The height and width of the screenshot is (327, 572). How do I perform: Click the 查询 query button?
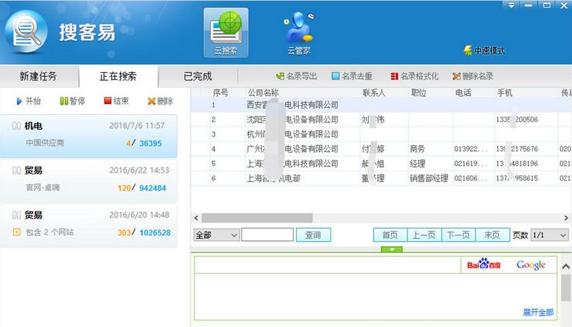[x=313, y=235]
